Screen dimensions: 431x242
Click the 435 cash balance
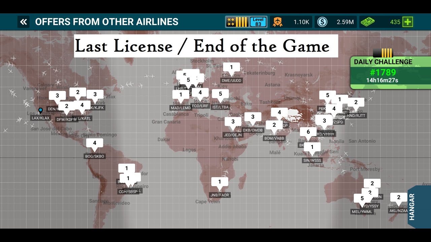coord(395,22)
